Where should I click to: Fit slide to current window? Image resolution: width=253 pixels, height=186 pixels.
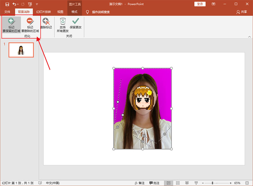[247, 183]
